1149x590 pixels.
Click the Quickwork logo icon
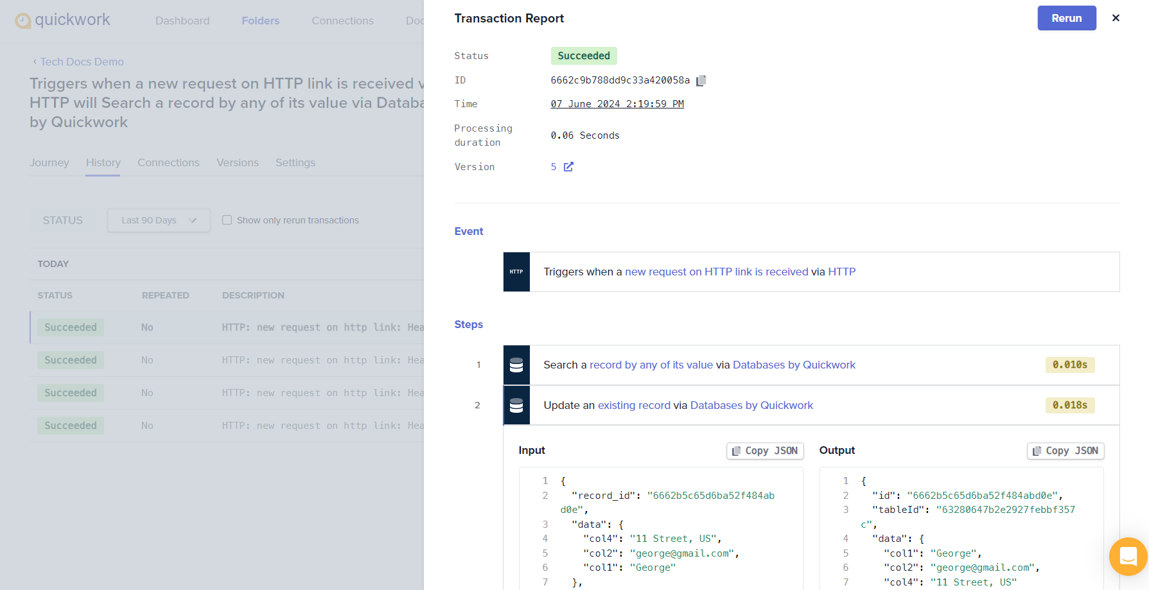23,21
